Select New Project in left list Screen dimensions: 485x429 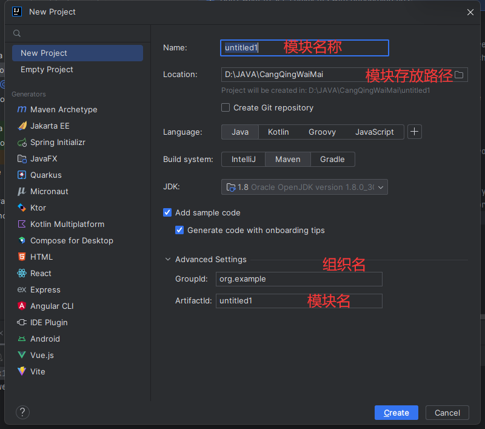[x=78, y=53]
